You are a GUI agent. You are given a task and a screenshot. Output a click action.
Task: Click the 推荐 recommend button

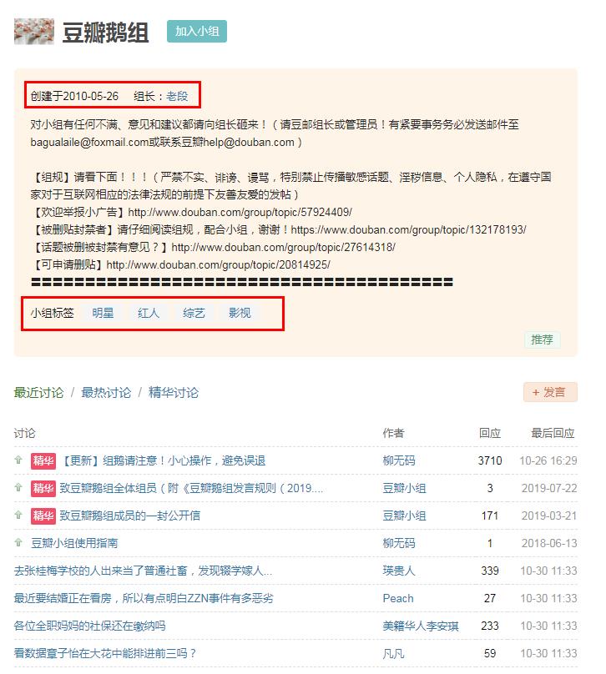[542, 340]
